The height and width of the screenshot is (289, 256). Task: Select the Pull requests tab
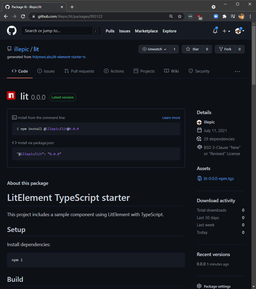click(x=79, y=71)
